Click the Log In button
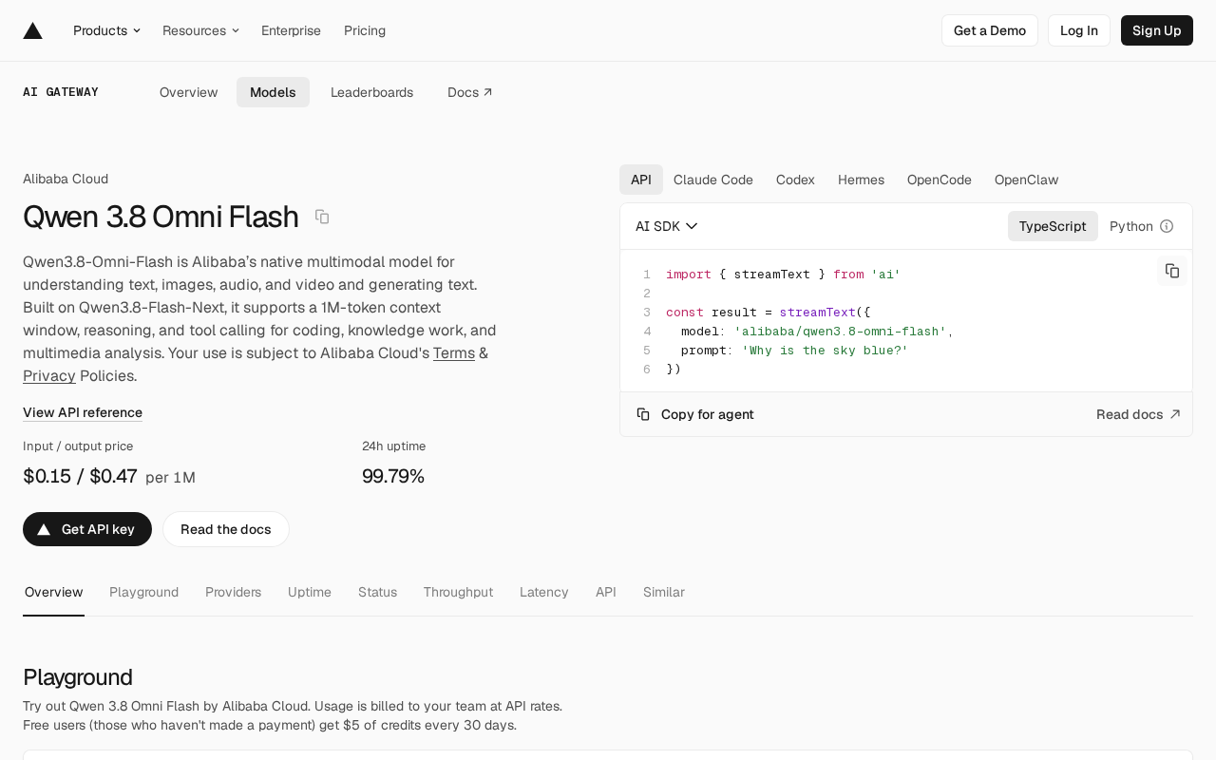1216x760 pixels. (x=1079, y=30)
